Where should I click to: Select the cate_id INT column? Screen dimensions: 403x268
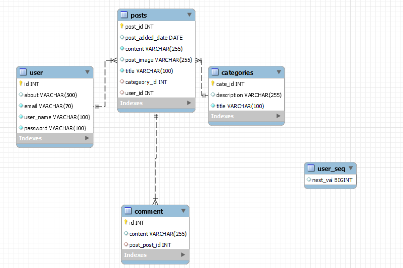point(247,84)
